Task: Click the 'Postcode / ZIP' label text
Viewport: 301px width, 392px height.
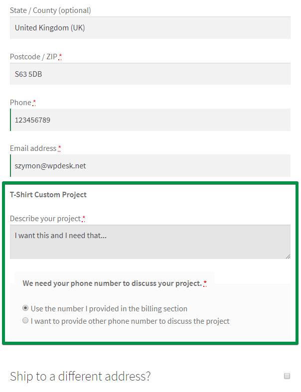Action: 33,56
